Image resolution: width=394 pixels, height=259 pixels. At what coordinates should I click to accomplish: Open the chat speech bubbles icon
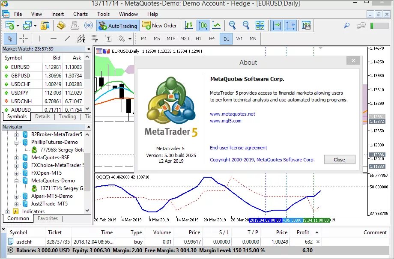(361, 26)
